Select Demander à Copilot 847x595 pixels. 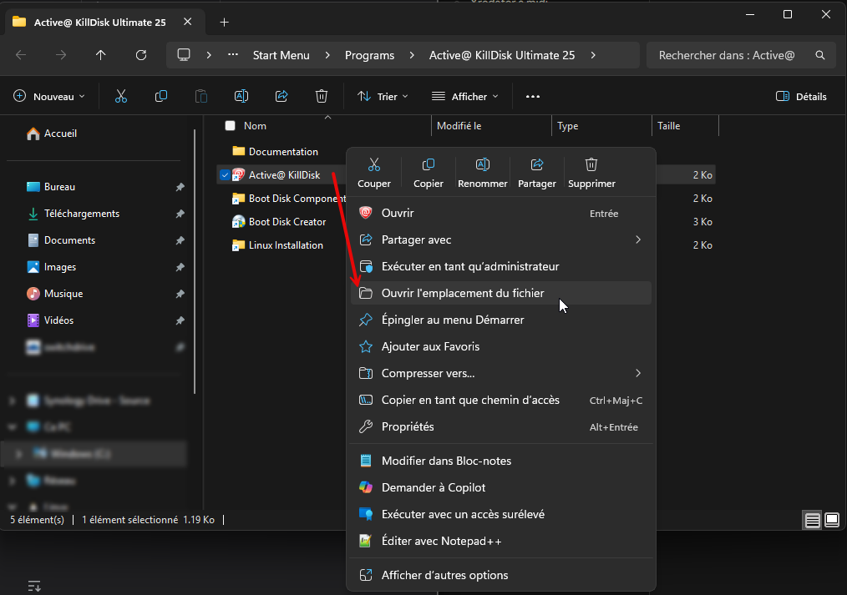500,487
